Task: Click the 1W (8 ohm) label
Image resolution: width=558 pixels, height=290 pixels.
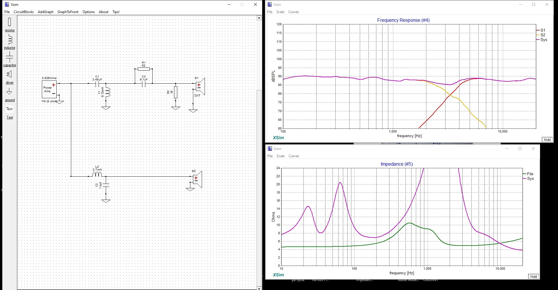Action: [49, 101]
